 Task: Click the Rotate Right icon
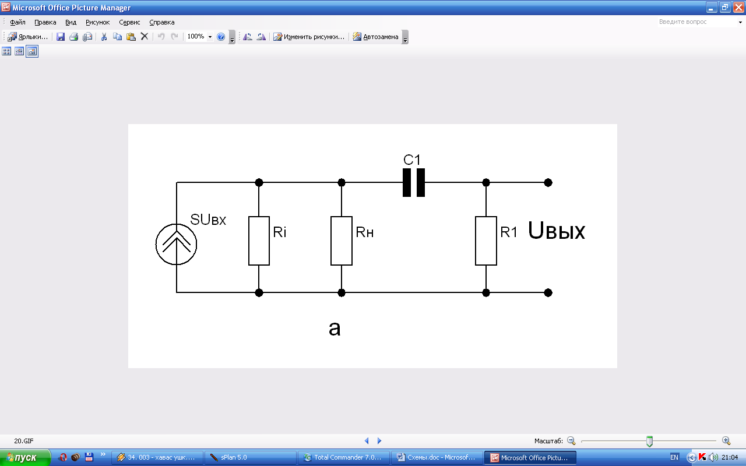(x=261, y=37)
